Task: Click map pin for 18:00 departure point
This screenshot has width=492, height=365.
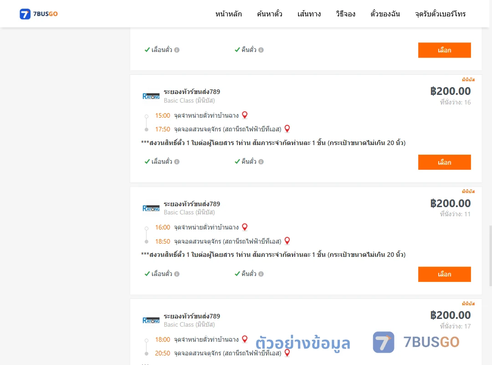Action: pyautogui.click(x=245, y=339)
